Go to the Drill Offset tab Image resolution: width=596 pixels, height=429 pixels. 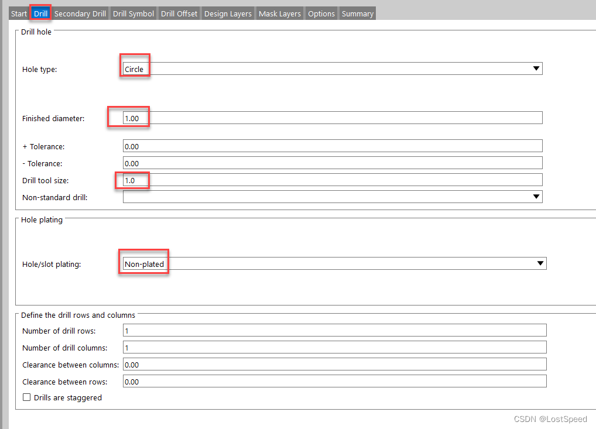[x=179, y=13]
